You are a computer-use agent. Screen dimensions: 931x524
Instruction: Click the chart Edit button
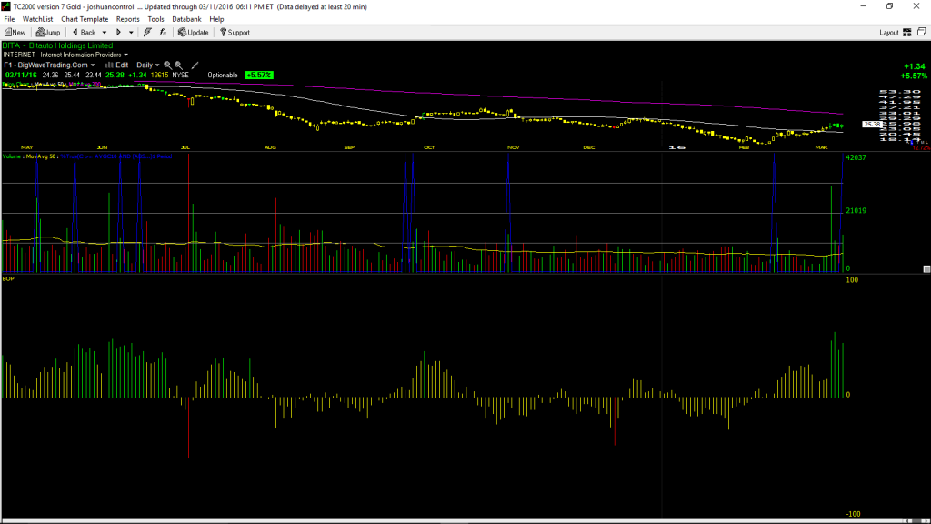point(117,65)
